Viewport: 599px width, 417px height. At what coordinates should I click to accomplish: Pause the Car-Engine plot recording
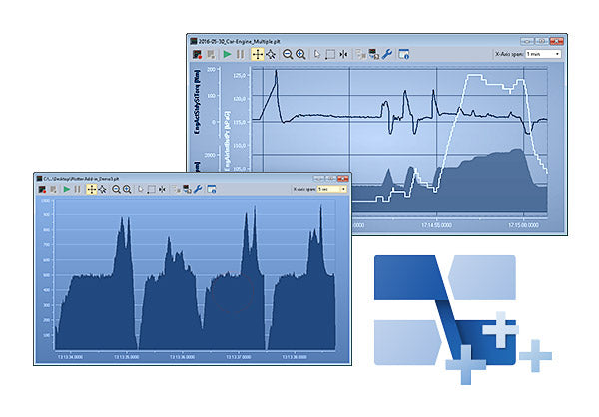(241, 55)
